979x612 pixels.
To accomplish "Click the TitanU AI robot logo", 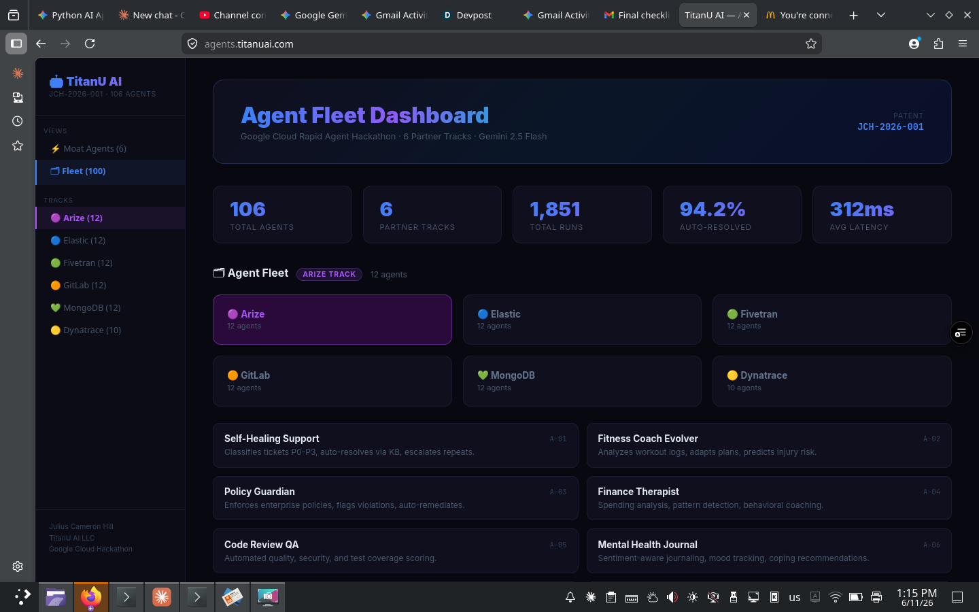I will pyautogui.click(x=56, y=82).
